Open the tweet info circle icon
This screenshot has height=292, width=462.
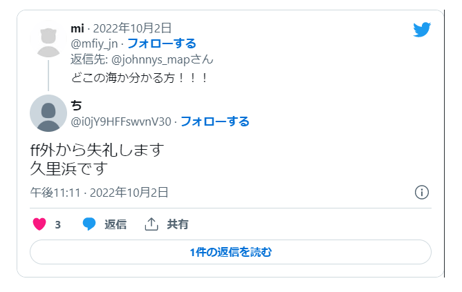422,193
